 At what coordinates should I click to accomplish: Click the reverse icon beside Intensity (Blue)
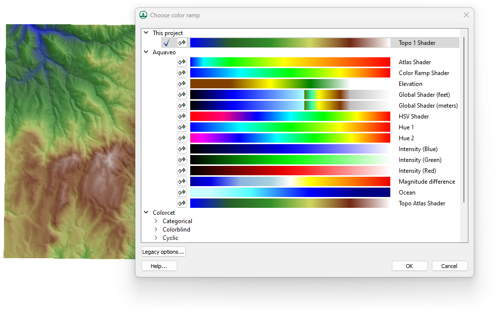(x=182, y=149)
